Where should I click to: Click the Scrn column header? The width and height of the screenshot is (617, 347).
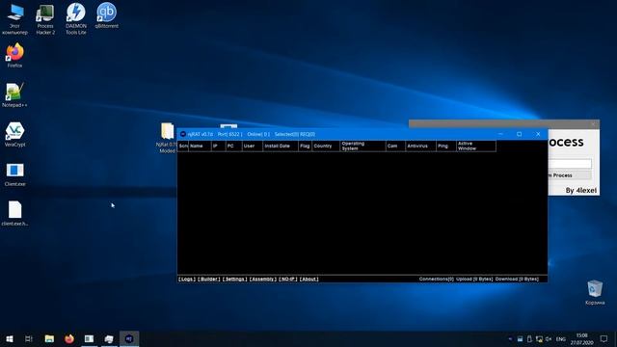point(183,146)
